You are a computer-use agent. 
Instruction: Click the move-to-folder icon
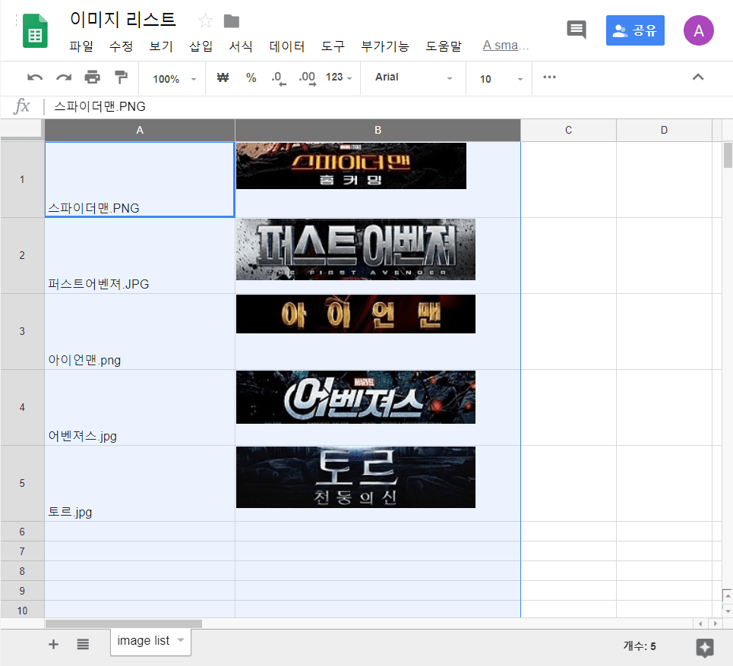(232, 21)
